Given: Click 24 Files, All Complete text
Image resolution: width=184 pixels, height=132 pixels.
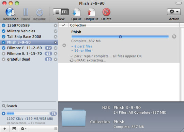Looking at the screenshot, I should coord(140,113).
